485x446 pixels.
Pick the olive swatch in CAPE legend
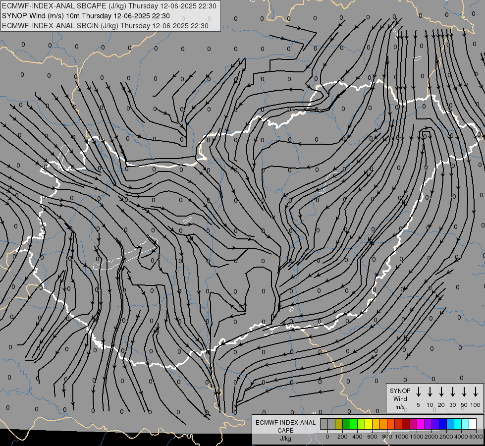click(339, 424)
